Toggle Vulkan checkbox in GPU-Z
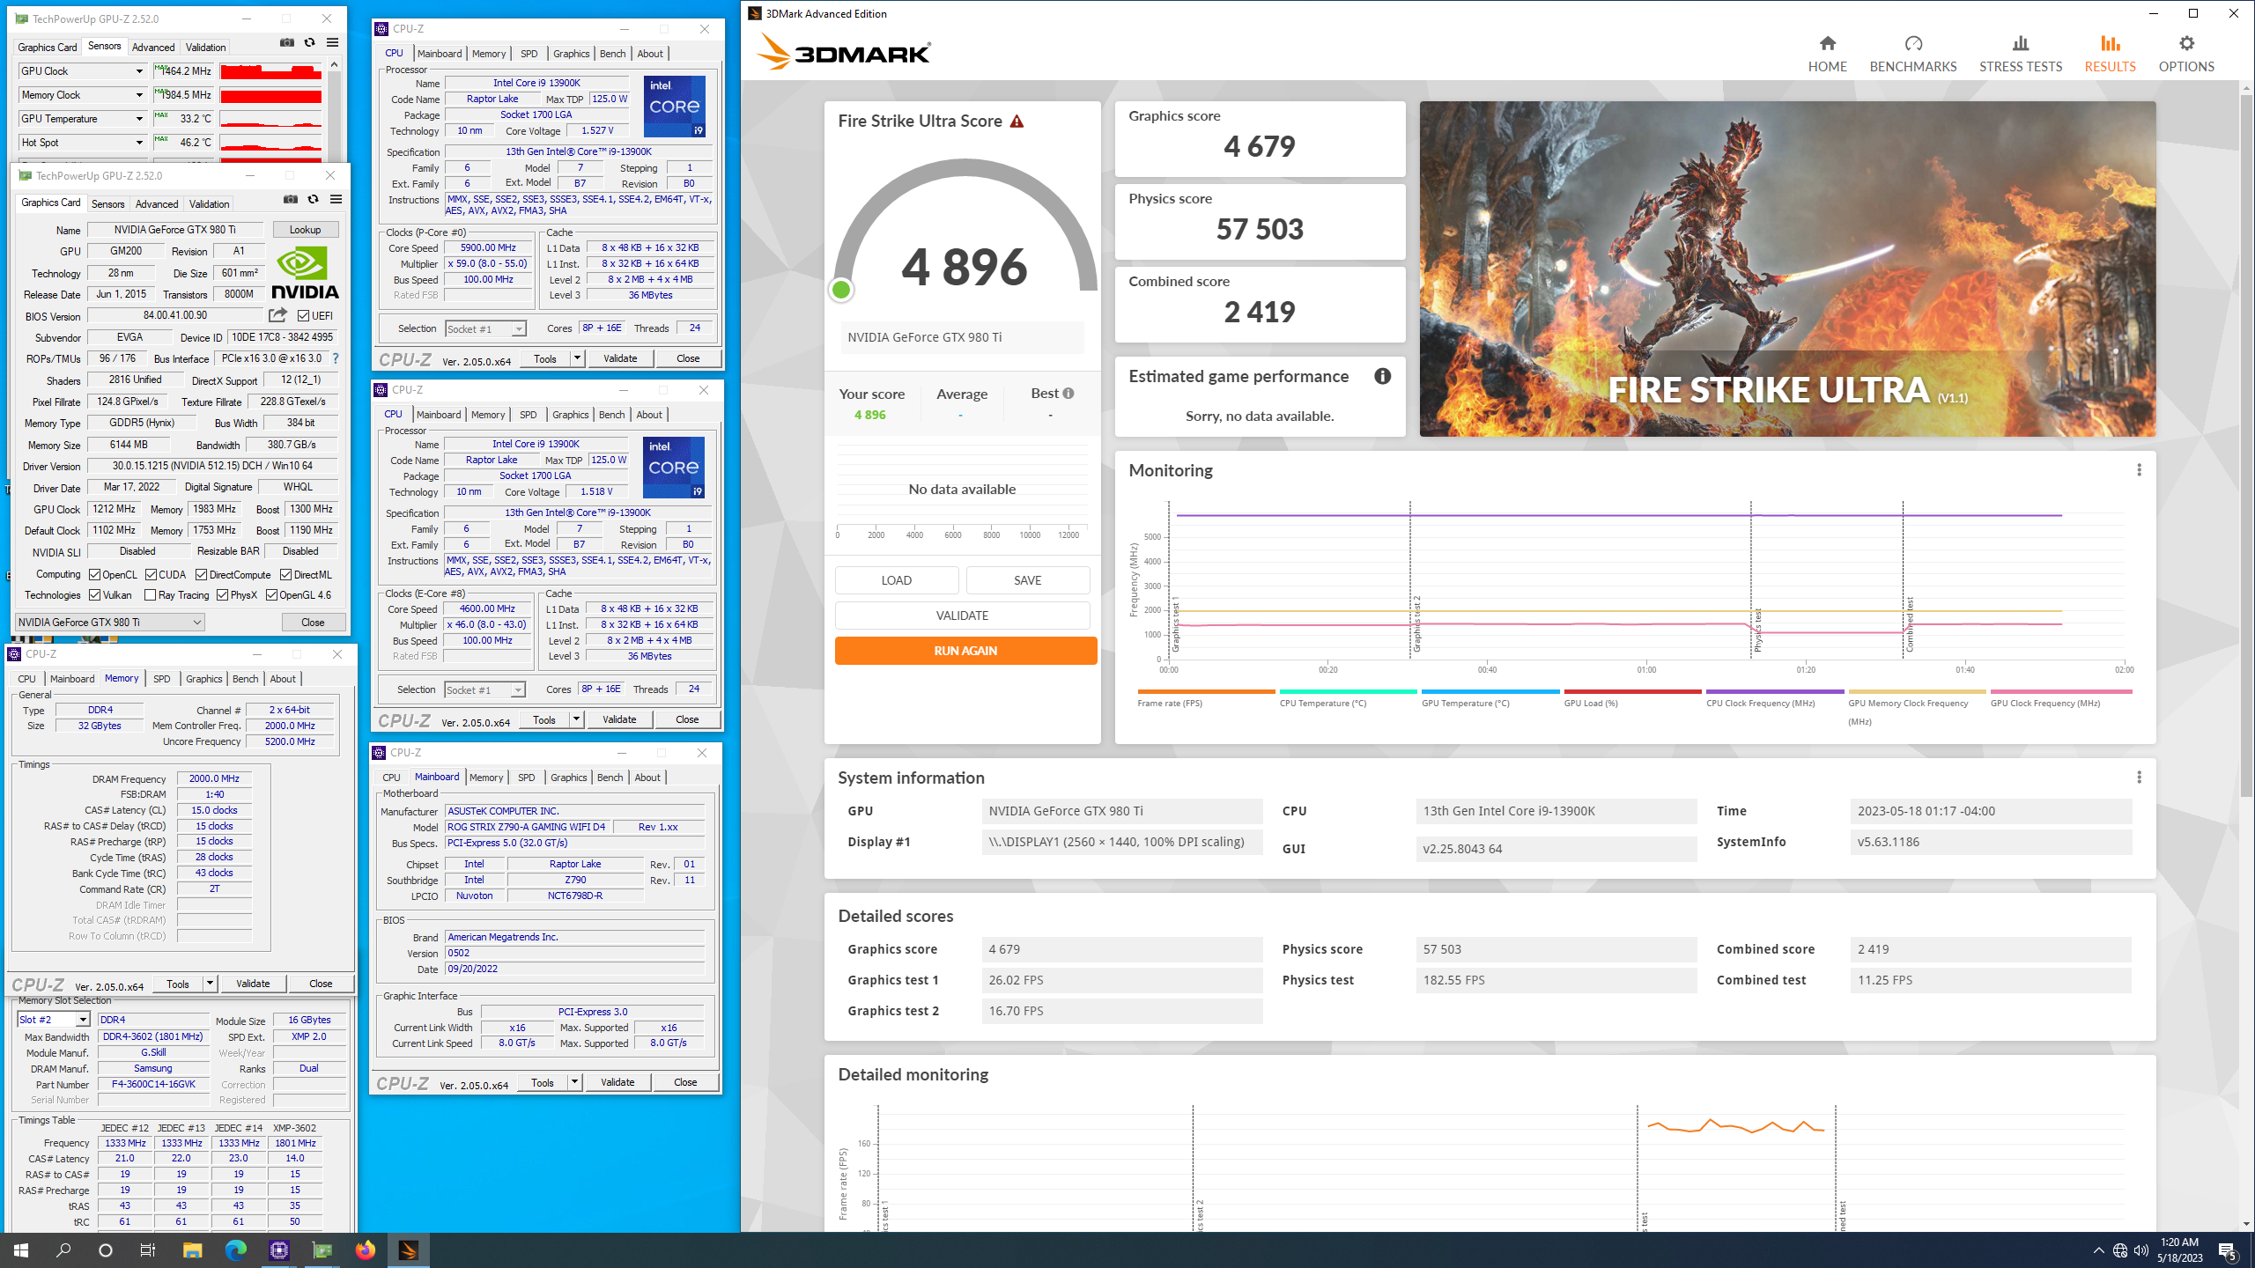The width and height of the screenshot is (2255, 1268). tap(94, 595)
